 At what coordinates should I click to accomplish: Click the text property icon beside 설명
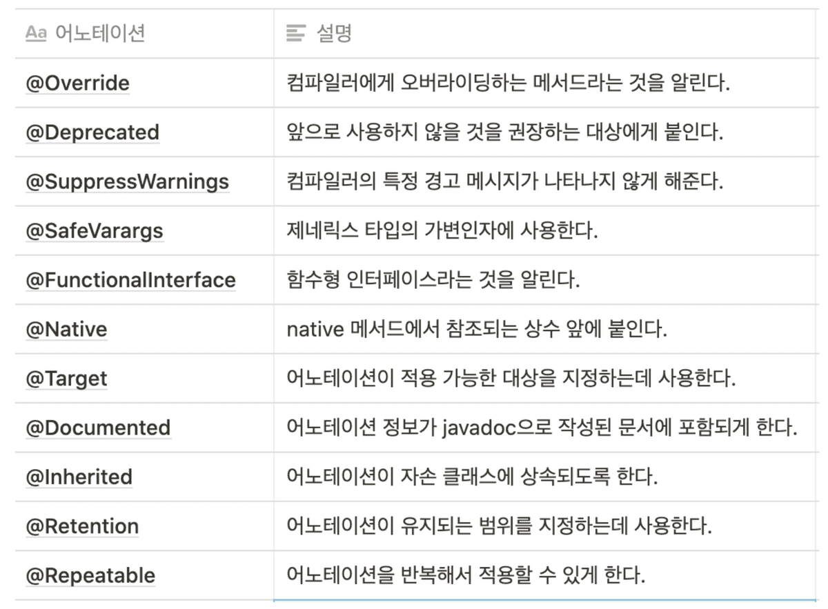[296, 33]
